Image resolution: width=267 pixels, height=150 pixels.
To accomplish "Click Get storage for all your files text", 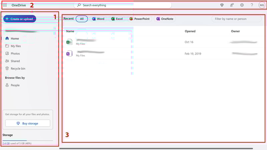I will click(x=27, y=114).
